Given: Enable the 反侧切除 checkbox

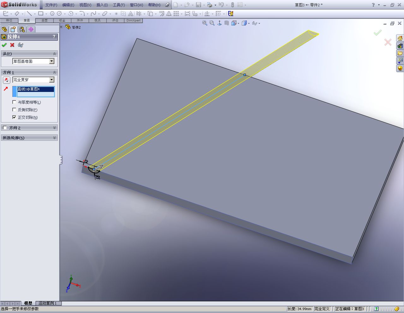Looking at the screenshot, I should 14,110.
